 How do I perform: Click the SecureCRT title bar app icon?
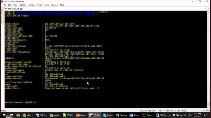[x=2, y=1]
